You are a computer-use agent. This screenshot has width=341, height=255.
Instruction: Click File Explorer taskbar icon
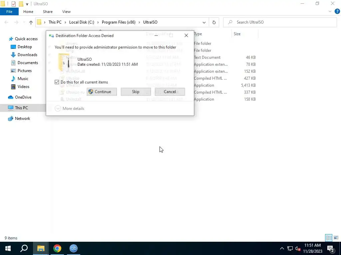click(41, 248)
